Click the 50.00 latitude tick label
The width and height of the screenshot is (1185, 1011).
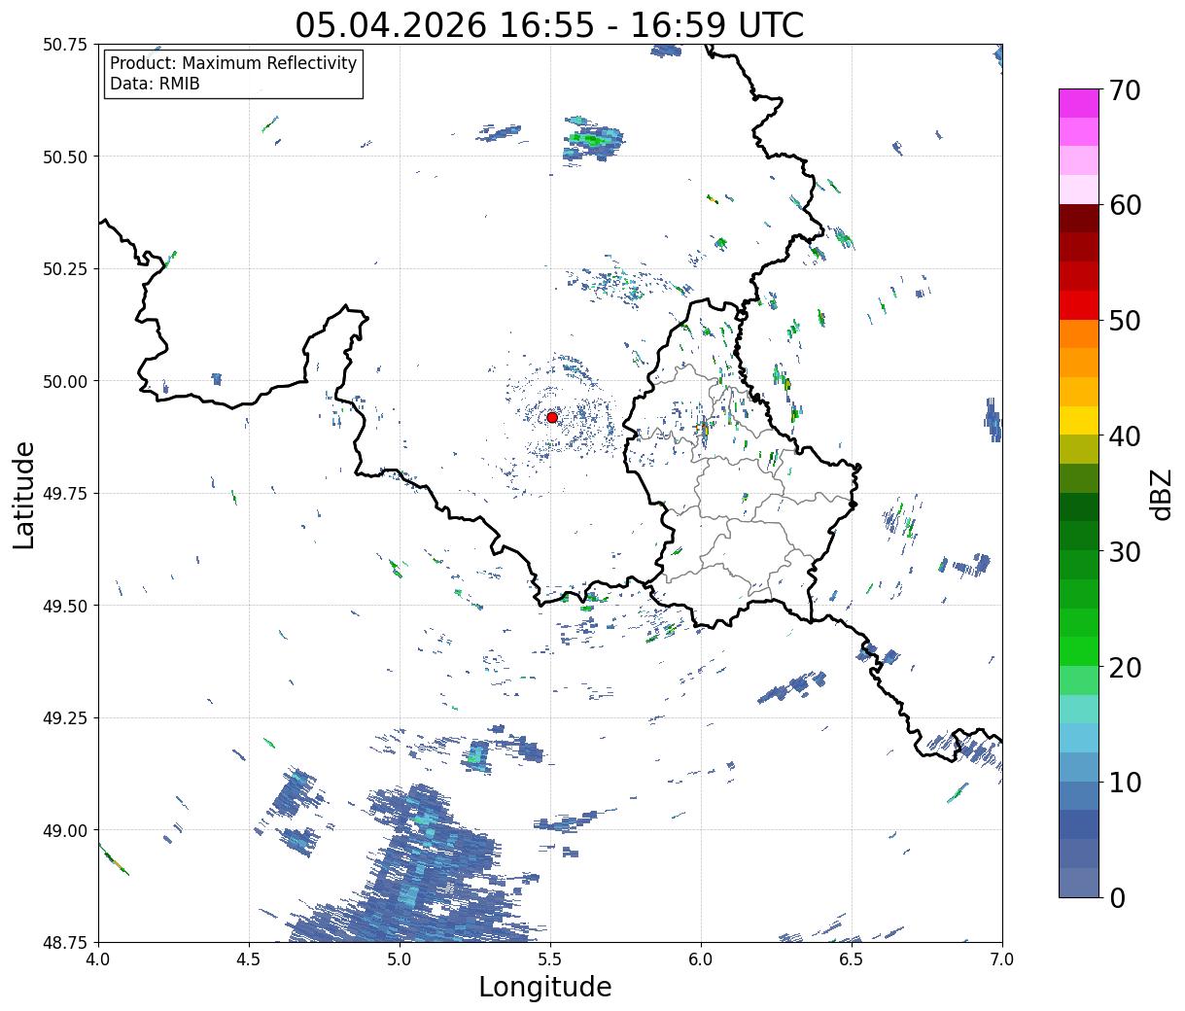click(64, 381)
